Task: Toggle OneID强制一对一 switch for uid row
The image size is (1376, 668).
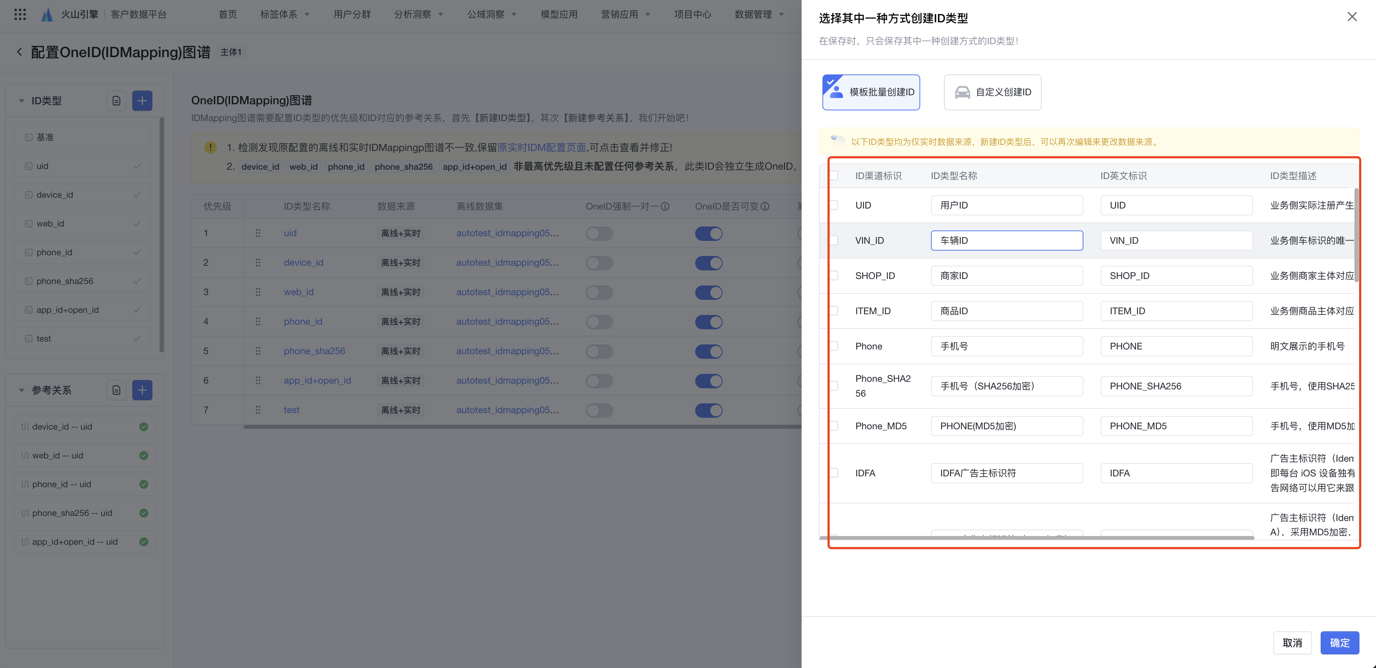Action: [599, 234]
